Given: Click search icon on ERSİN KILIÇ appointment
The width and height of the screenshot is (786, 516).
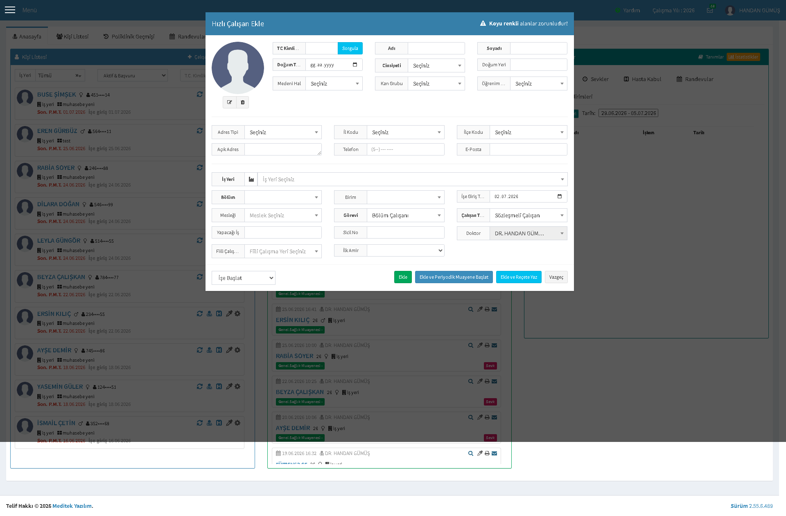Looking at the screenshot, I should click(x=471, y=309).
